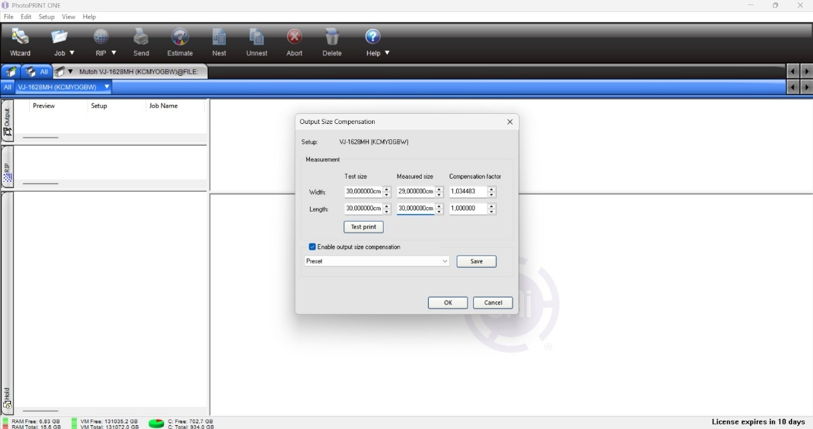
Task: Close the Output Size Compensation dialog
Action: pos(509,121)
